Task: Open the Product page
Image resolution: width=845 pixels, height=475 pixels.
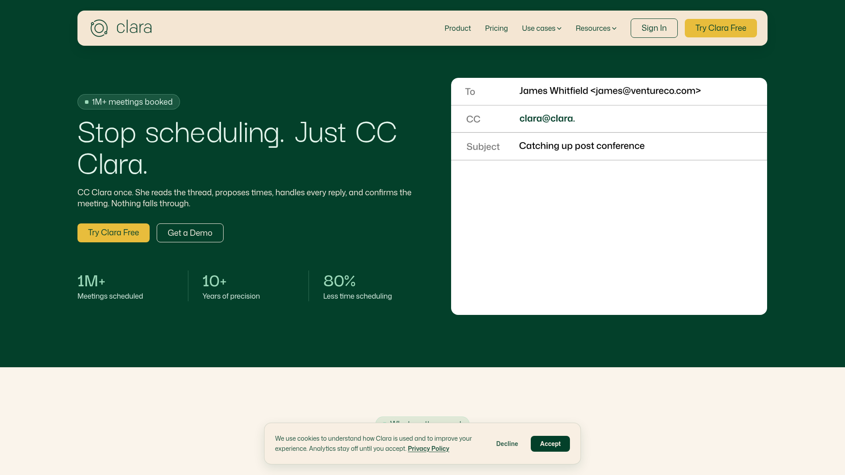Action: (458, 28)
